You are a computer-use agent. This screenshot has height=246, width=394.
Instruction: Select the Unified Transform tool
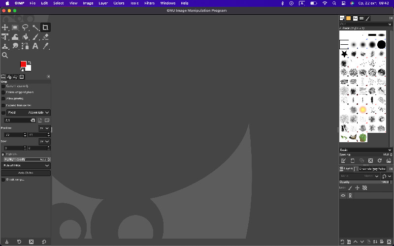click(5, 36)
